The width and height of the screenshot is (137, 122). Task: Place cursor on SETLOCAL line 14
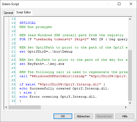pos(28,23)
